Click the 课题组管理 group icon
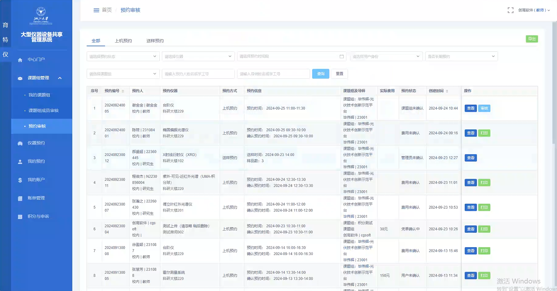557x291 pixels. coord(20,78)
